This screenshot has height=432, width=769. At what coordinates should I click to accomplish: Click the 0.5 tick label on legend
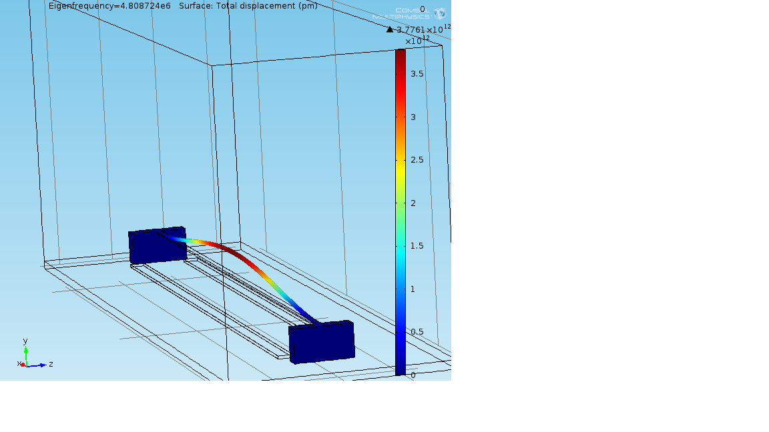point(417,332)
